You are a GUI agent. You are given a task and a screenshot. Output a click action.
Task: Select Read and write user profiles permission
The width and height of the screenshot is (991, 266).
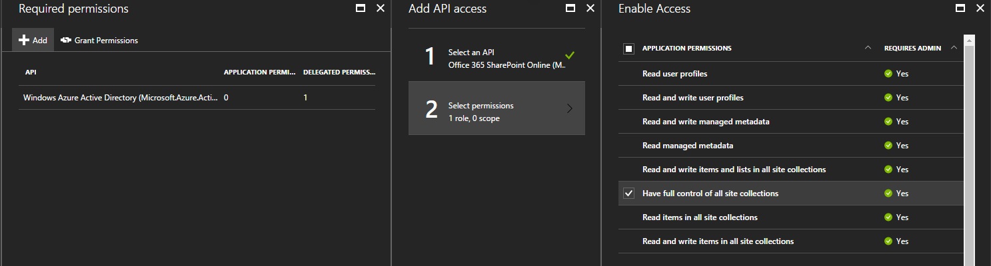(x=791, y=98)
